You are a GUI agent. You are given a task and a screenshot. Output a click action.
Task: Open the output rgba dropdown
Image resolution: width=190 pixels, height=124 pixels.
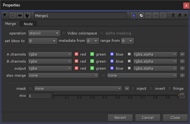pyautogui.click(x=50, y=68)
